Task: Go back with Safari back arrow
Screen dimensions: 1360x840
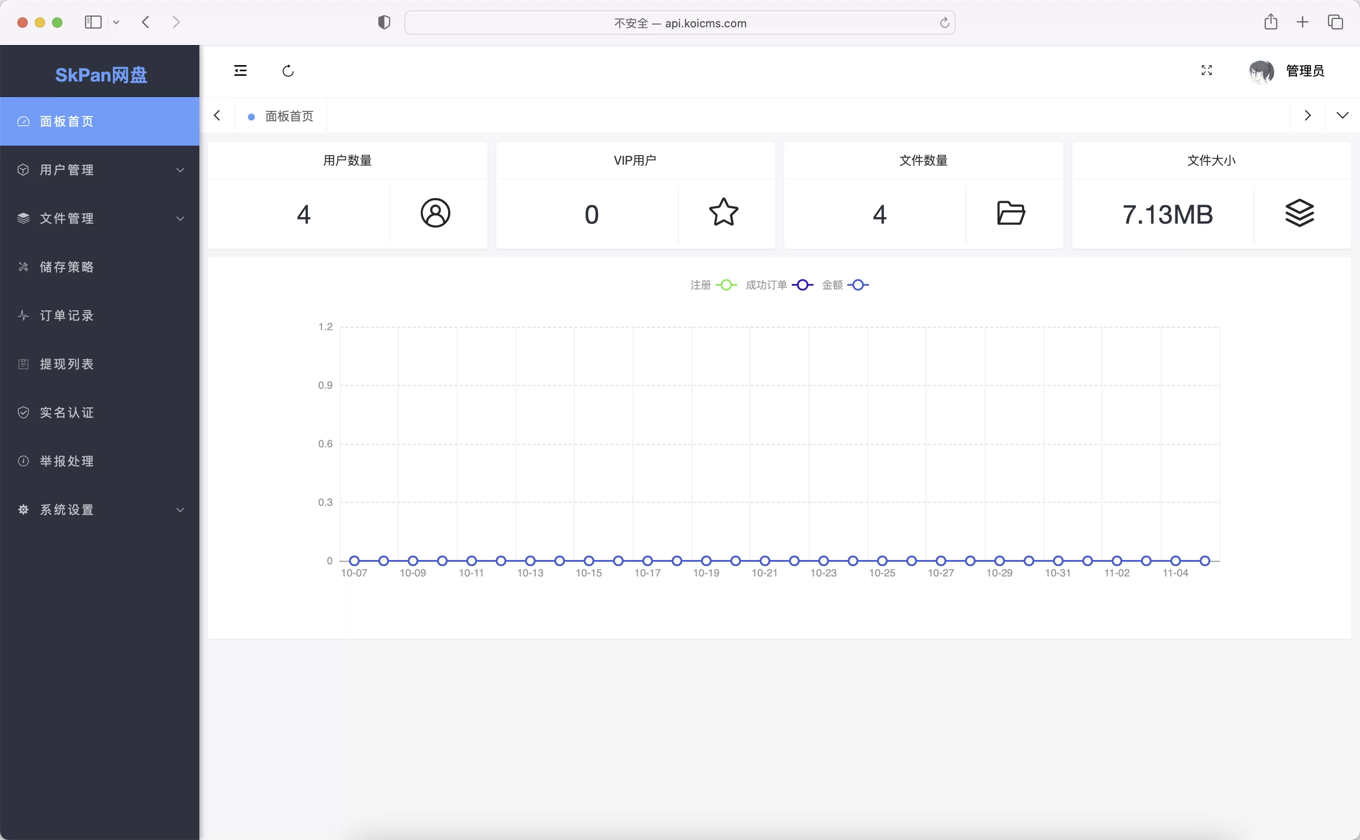Action: [x=146, y=22]
